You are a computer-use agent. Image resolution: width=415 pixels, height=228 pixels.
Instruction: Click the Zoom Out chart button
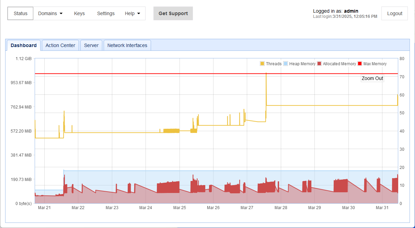[372, 78]
